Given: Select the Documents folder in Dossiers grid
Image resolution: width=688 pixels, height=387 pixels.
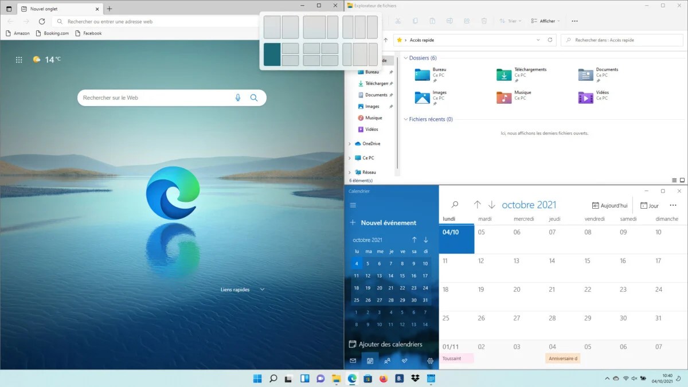Looking at the screenshot, I should 598,75.
